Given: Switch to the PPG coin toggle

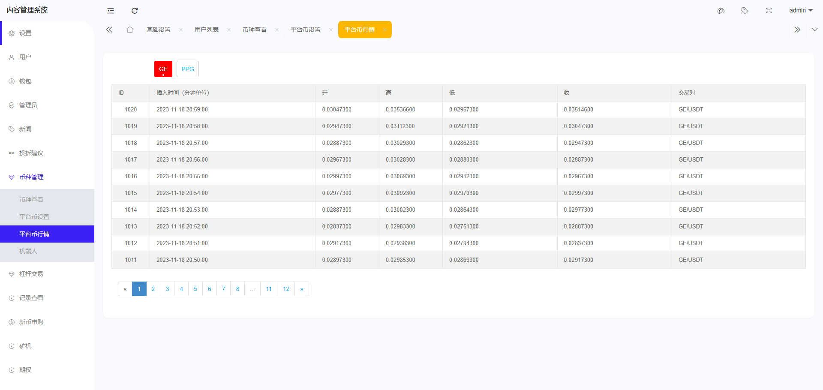Looking at the screenshot, I should pyautogui.click(x=188, y=69).
